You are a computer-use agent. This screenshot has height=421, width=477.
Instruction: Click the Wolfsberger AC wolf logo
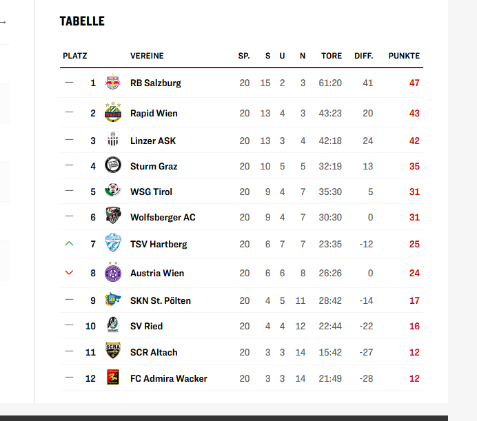coord(113,216)
